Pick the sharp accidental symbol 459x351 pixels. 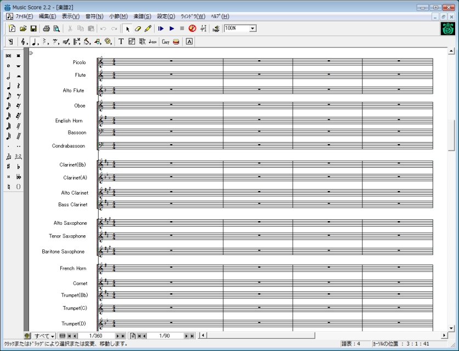coord(9,166)
